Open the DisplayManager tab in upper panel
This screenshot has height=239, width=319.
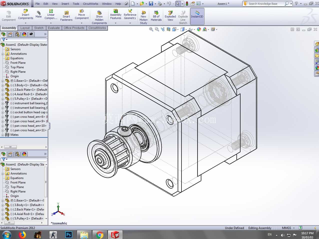coord(24,34)
